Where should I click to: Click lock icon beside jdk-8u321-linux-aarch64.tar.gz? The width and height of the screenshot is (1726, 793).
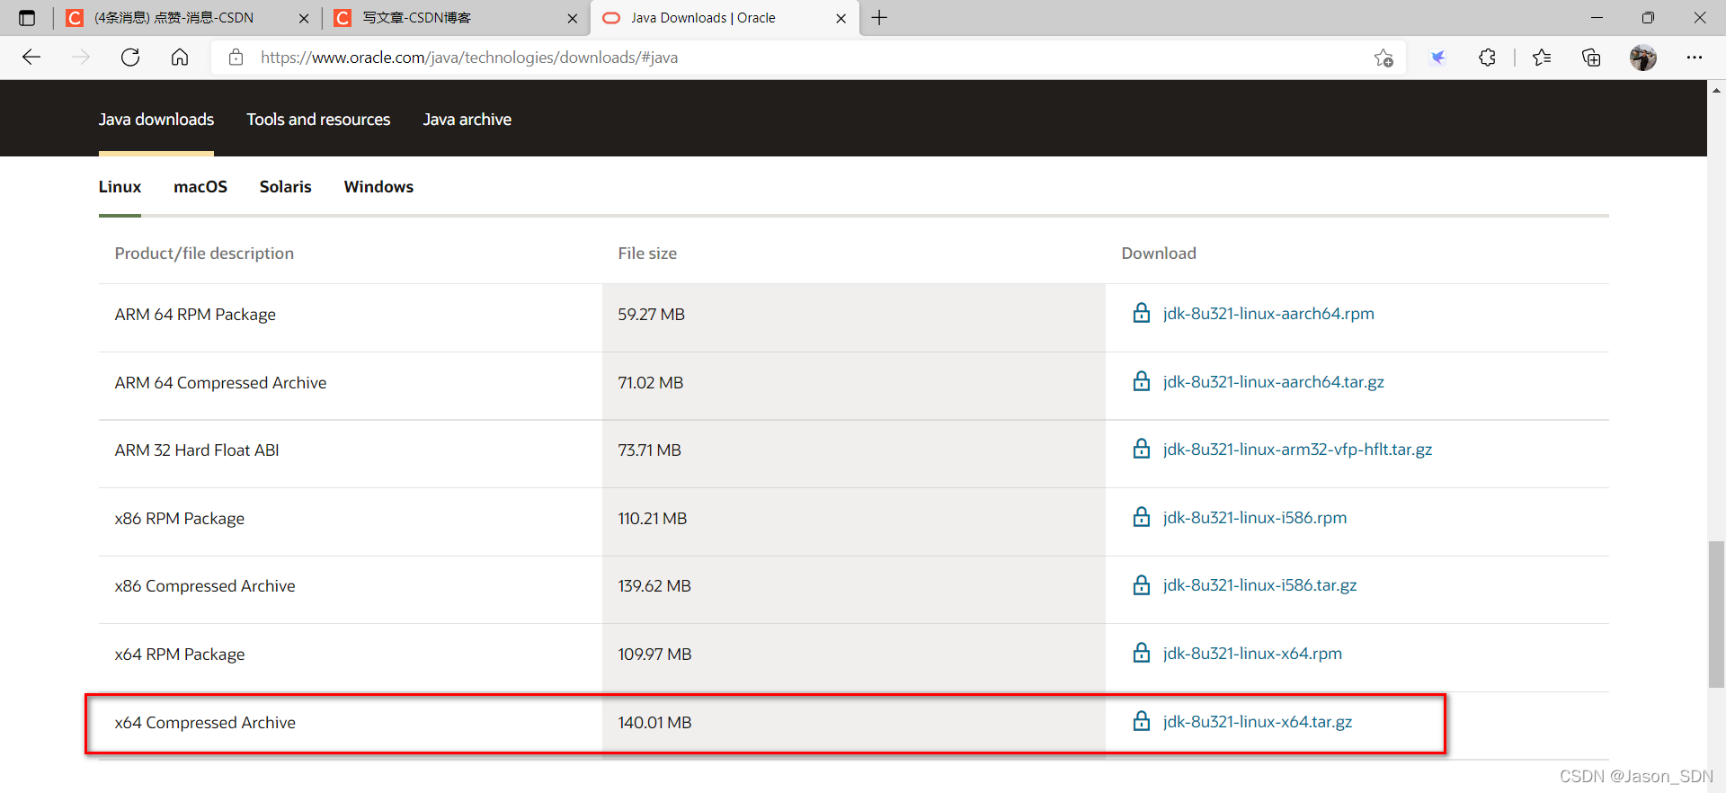click(x=1142, y=381)
